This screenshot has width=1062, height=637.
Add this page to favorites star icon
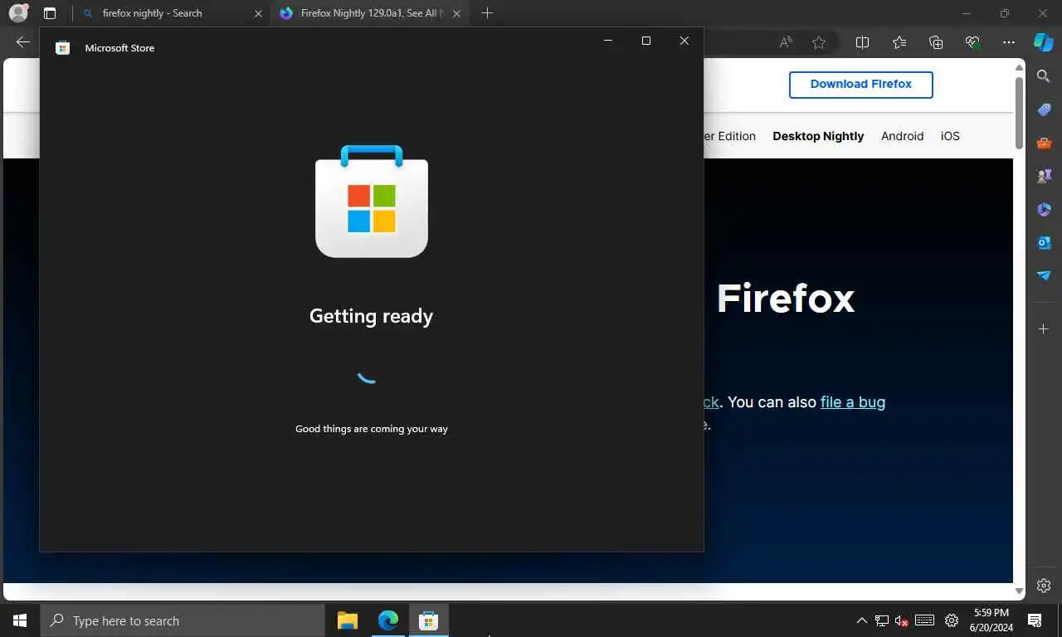point(819,42)
